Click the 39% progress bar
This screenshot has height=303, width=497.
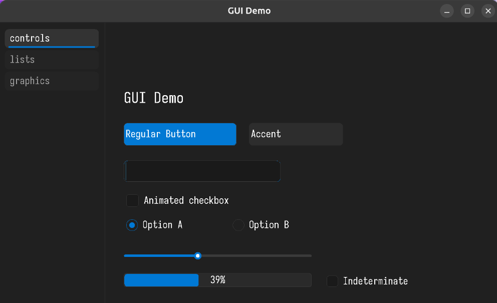218,280
